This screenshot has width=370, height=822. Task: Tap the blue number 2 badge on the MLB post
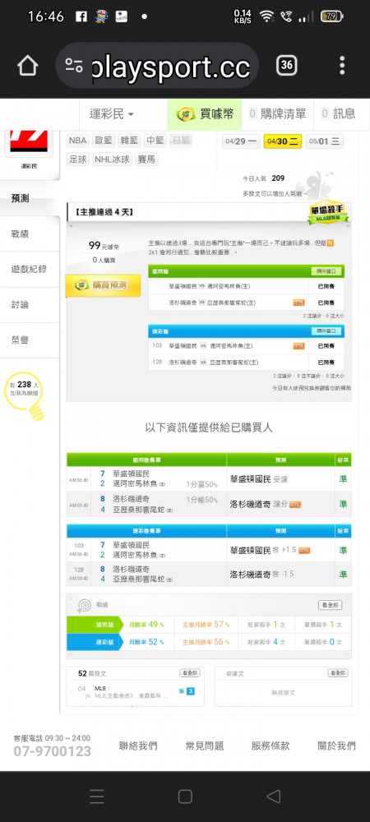190,691
